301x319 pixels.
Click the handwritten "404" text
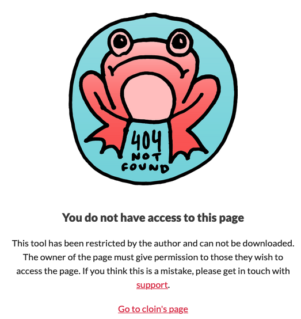tap(146, 140)
